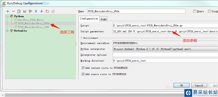The width and height of the screenshot is (218, 97).
Task: Create a new folder with the folder icon
Action: tap(47, 11)
